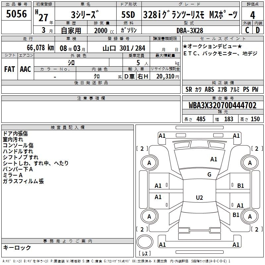Select the inspector note コンソール傷
This screenshot has height=265, width=265.
point(18,145)
